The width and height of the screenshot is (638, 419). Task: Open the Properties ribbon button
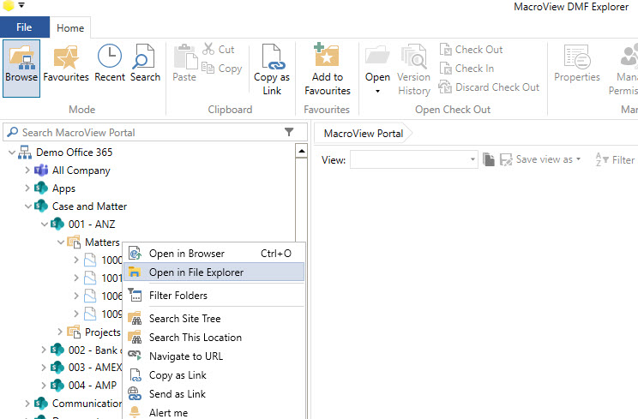(x=576, y=63)
